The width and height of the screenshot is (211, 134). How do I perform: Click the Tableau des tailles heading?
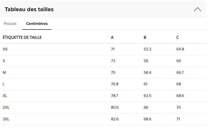(29, 9)
